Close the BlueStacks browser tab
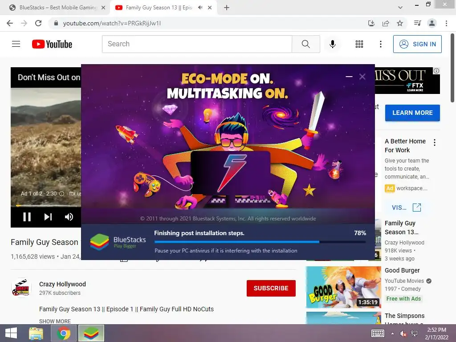Screen dimensions: 456x342 coord(103,8)
